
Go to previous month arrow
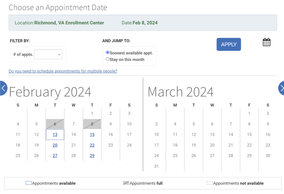coord(3,88)
